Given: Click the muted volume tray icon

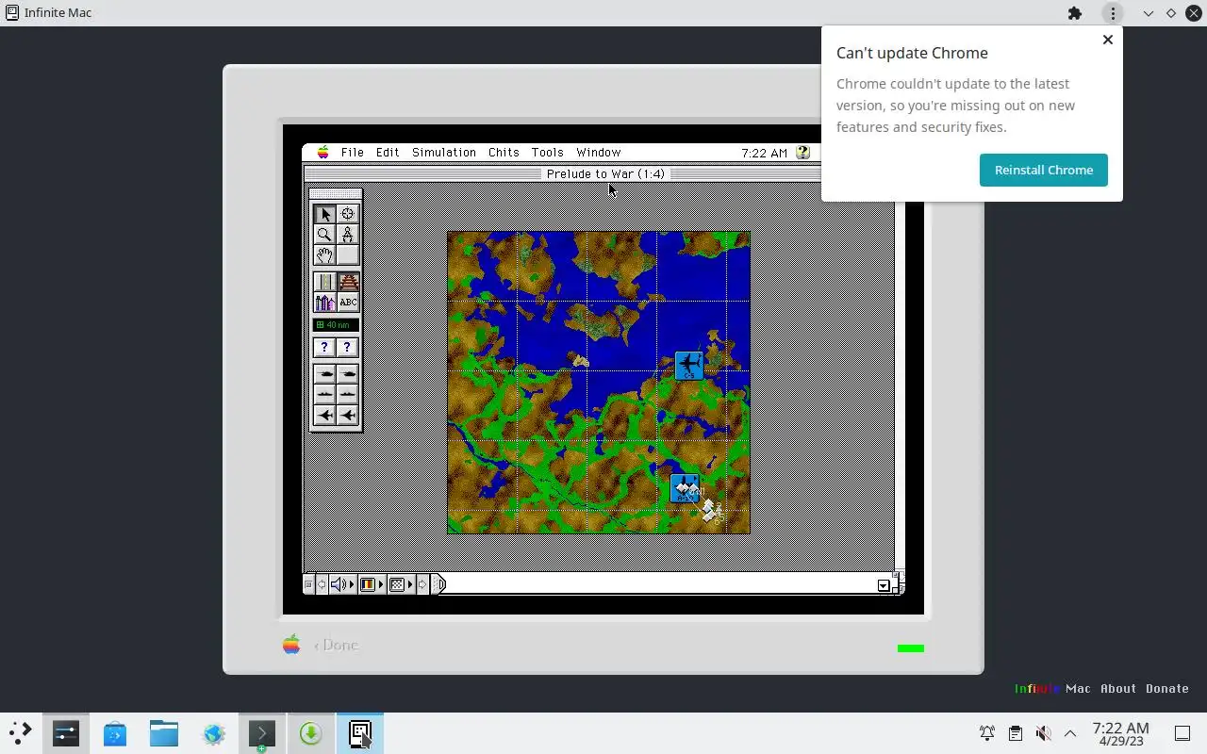Looking at the screenshot, I should (1043, 733).
